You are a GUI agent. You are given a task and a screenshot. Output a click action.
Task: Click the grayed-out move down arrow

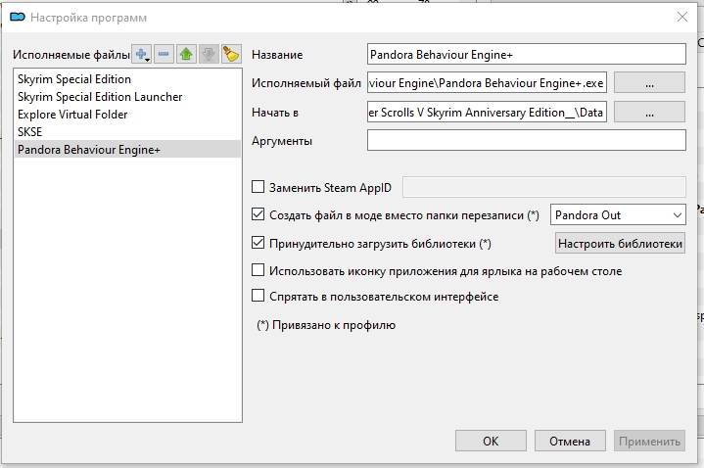click(209, 55)
